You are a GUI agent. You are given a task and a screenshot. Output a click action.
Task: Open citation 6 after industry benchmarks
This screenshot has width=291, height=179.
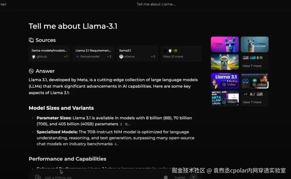tap(115, 144)
